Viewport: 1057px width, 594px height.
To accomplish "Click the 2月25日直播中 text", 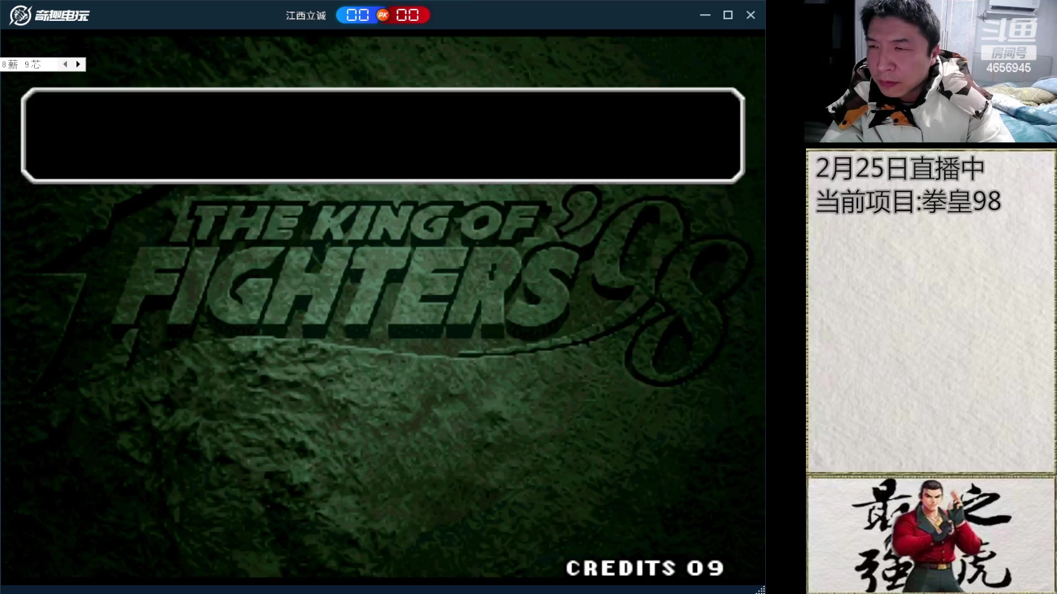I will tap(900, 168).
